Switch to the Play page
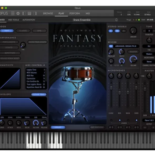 click(x=61, y=13)
